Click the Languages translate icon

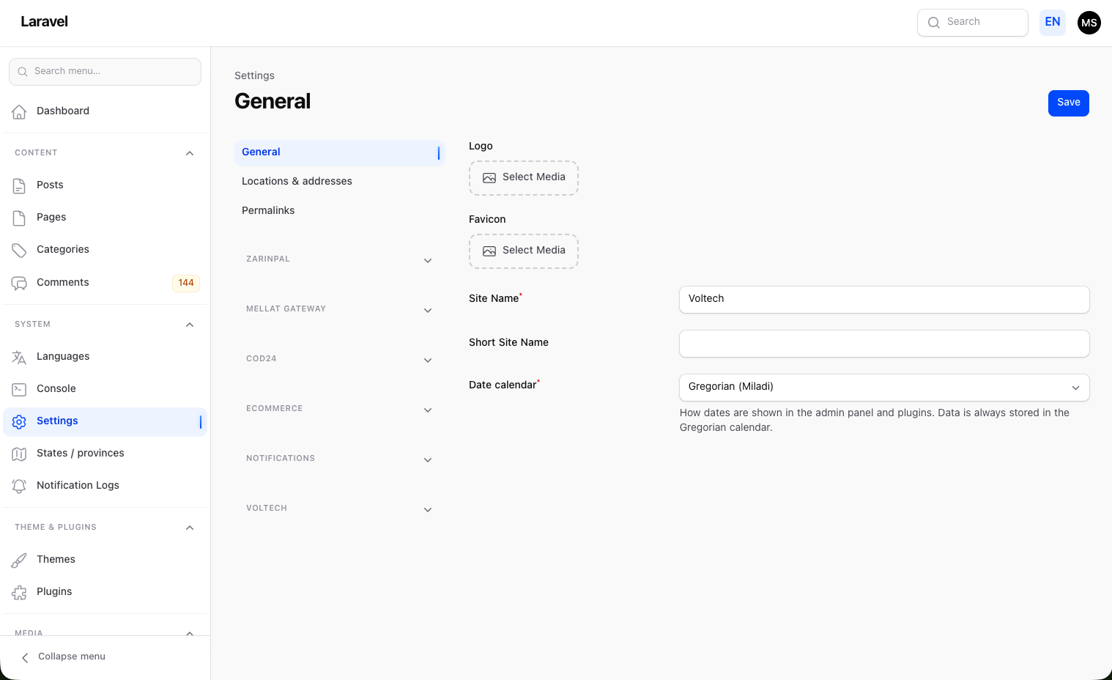click(19, 357)
